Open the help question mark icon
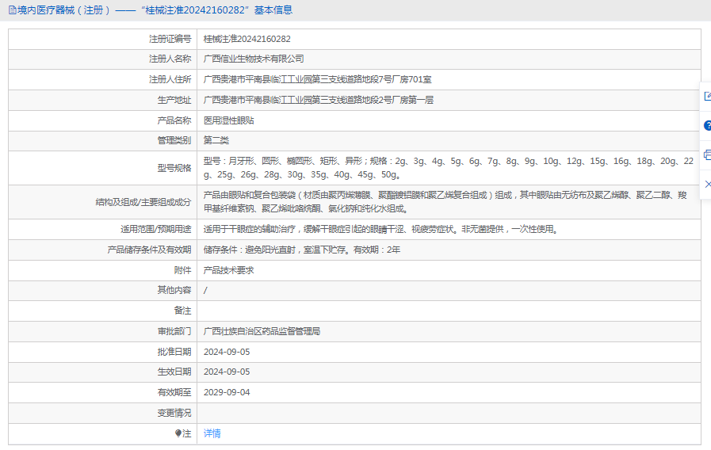This screenshot has width=711, height=450. point(707,126)
